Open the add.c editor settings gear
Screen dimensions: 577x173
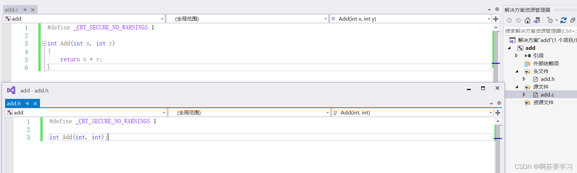tap(497, 9)
